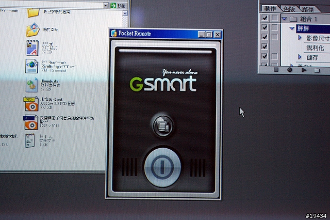Image resolution: width=330 pixels, height=220 pixels.
Task: Expand the 影像尺寸 step
Action: [x=300, y=38]
